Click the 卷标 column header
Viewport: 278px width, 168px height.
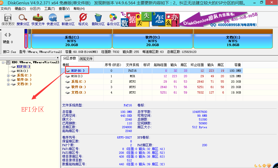tap(82, 65)
